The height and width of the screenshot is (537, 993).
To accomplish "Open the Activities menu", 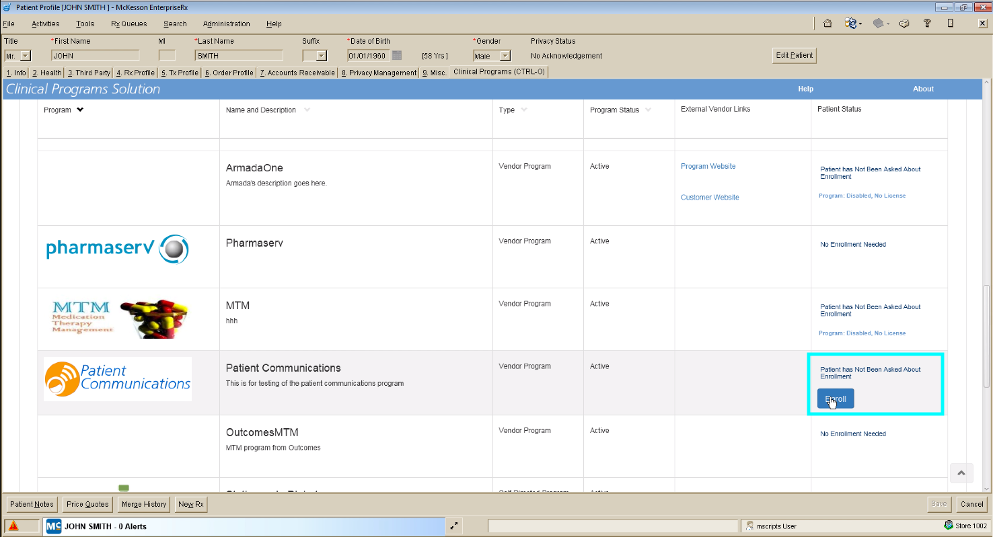I will click(x=46, y=24).
